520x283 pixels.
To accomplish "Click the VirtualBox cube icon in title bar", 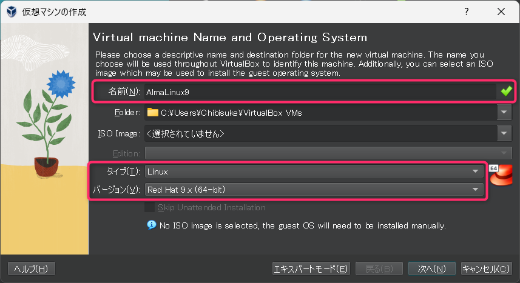I will pos(12,12).
